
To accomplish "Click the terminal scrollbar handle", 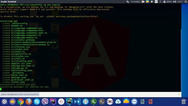I will click(181, 60).
